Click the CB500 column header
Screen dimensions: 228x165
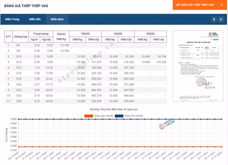150,34
